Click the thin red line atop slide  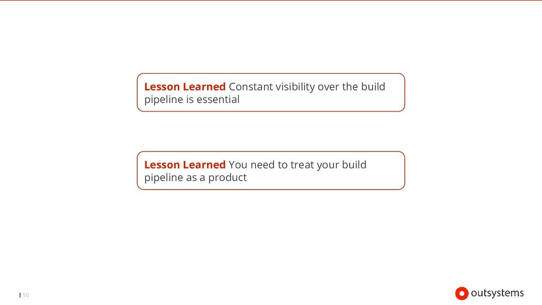coord(271,1)
